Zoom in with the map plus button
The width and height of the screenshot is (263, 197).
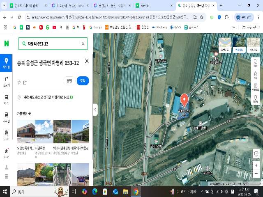pos(256,165)
